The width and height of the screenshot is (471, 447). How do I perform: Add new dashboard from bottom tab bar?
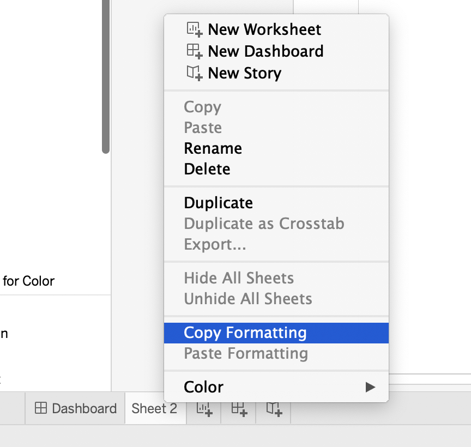pos(239,409)
